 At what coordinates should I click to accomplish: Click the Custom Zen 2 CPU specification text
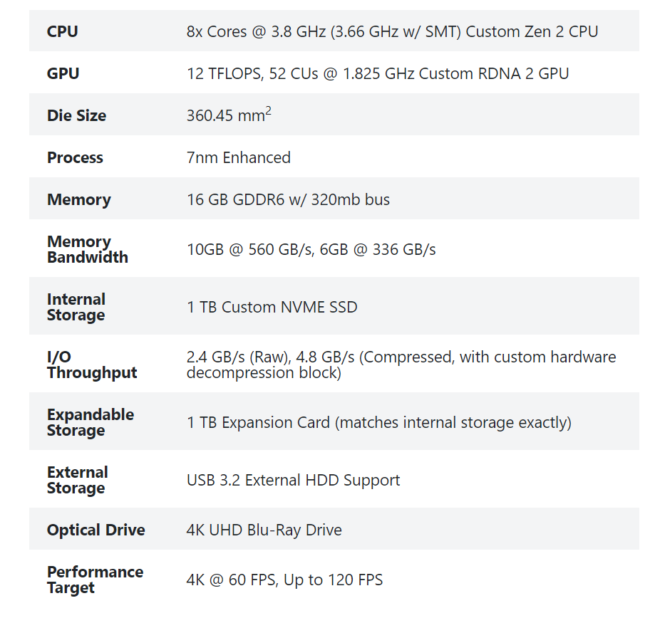tap(392, 31)
